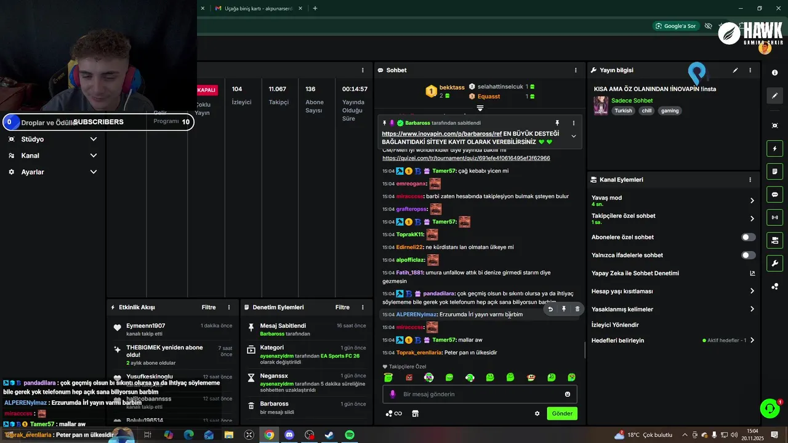Toggle Abonelere özel sohbet
Screen dimensions: 788x443
point(748,237)
